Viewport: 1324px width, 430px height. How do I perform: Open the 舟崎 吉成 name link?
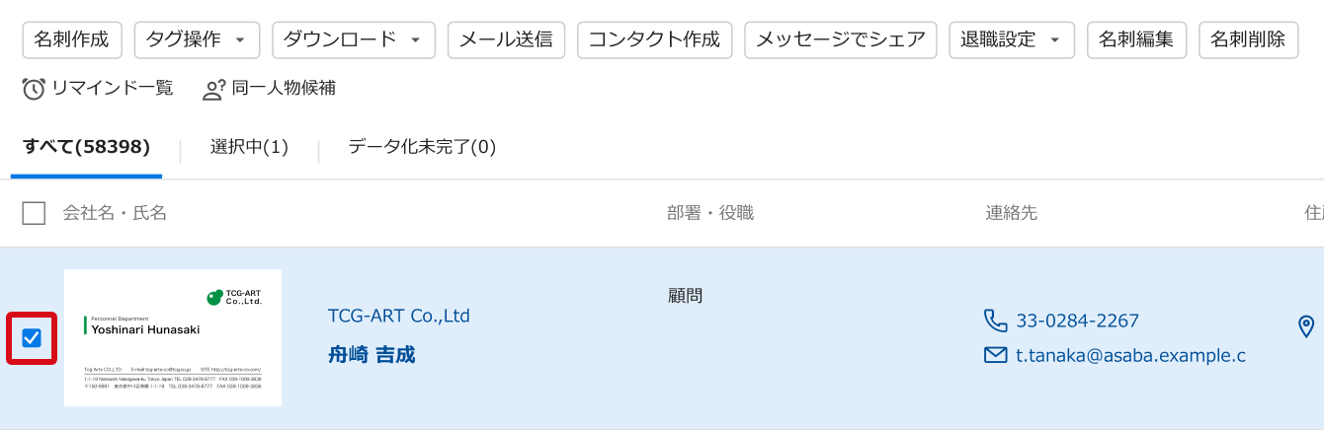coord(372,355)
